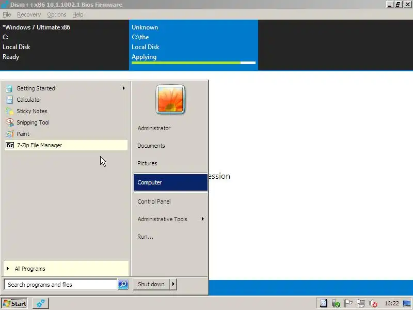Click the Dism++ gear taskbar button
The height and width of the screenshot is (310, 413).
click(x=41, y=303)
